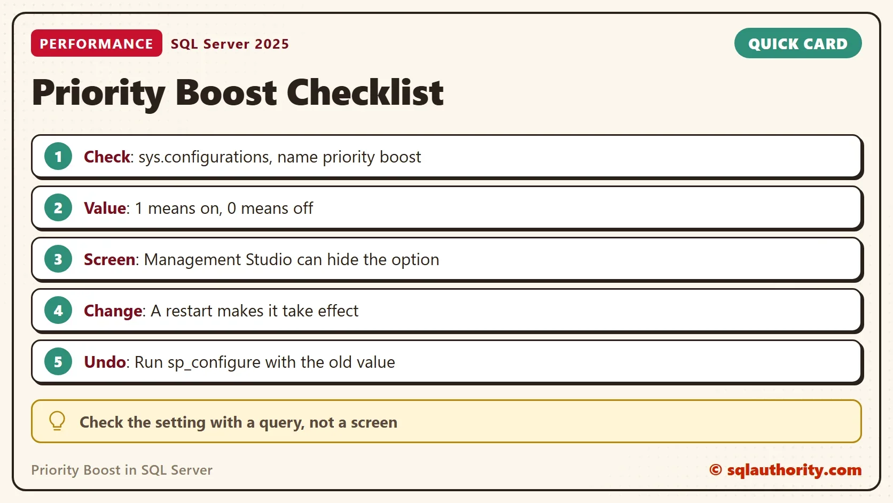The height and width of the screenshot is (503, 893).
Task: Click the sqlauthority.com link
Action: (794, 470)
